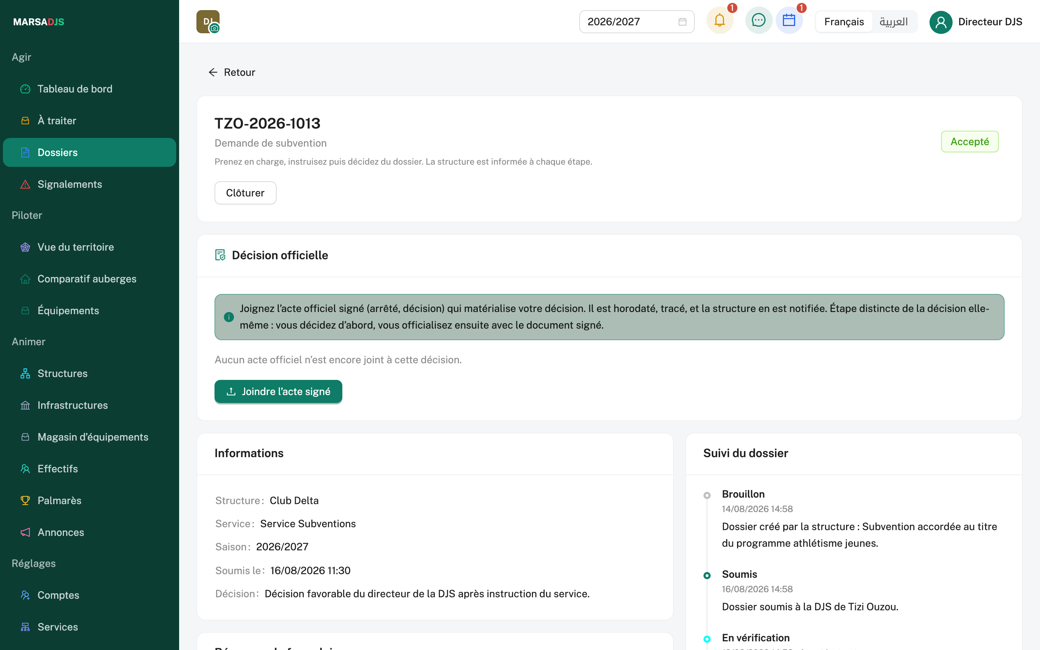Click the MARSADJS logo
The width and height of the screenshot is (1040, 650).
pos(39,22)
